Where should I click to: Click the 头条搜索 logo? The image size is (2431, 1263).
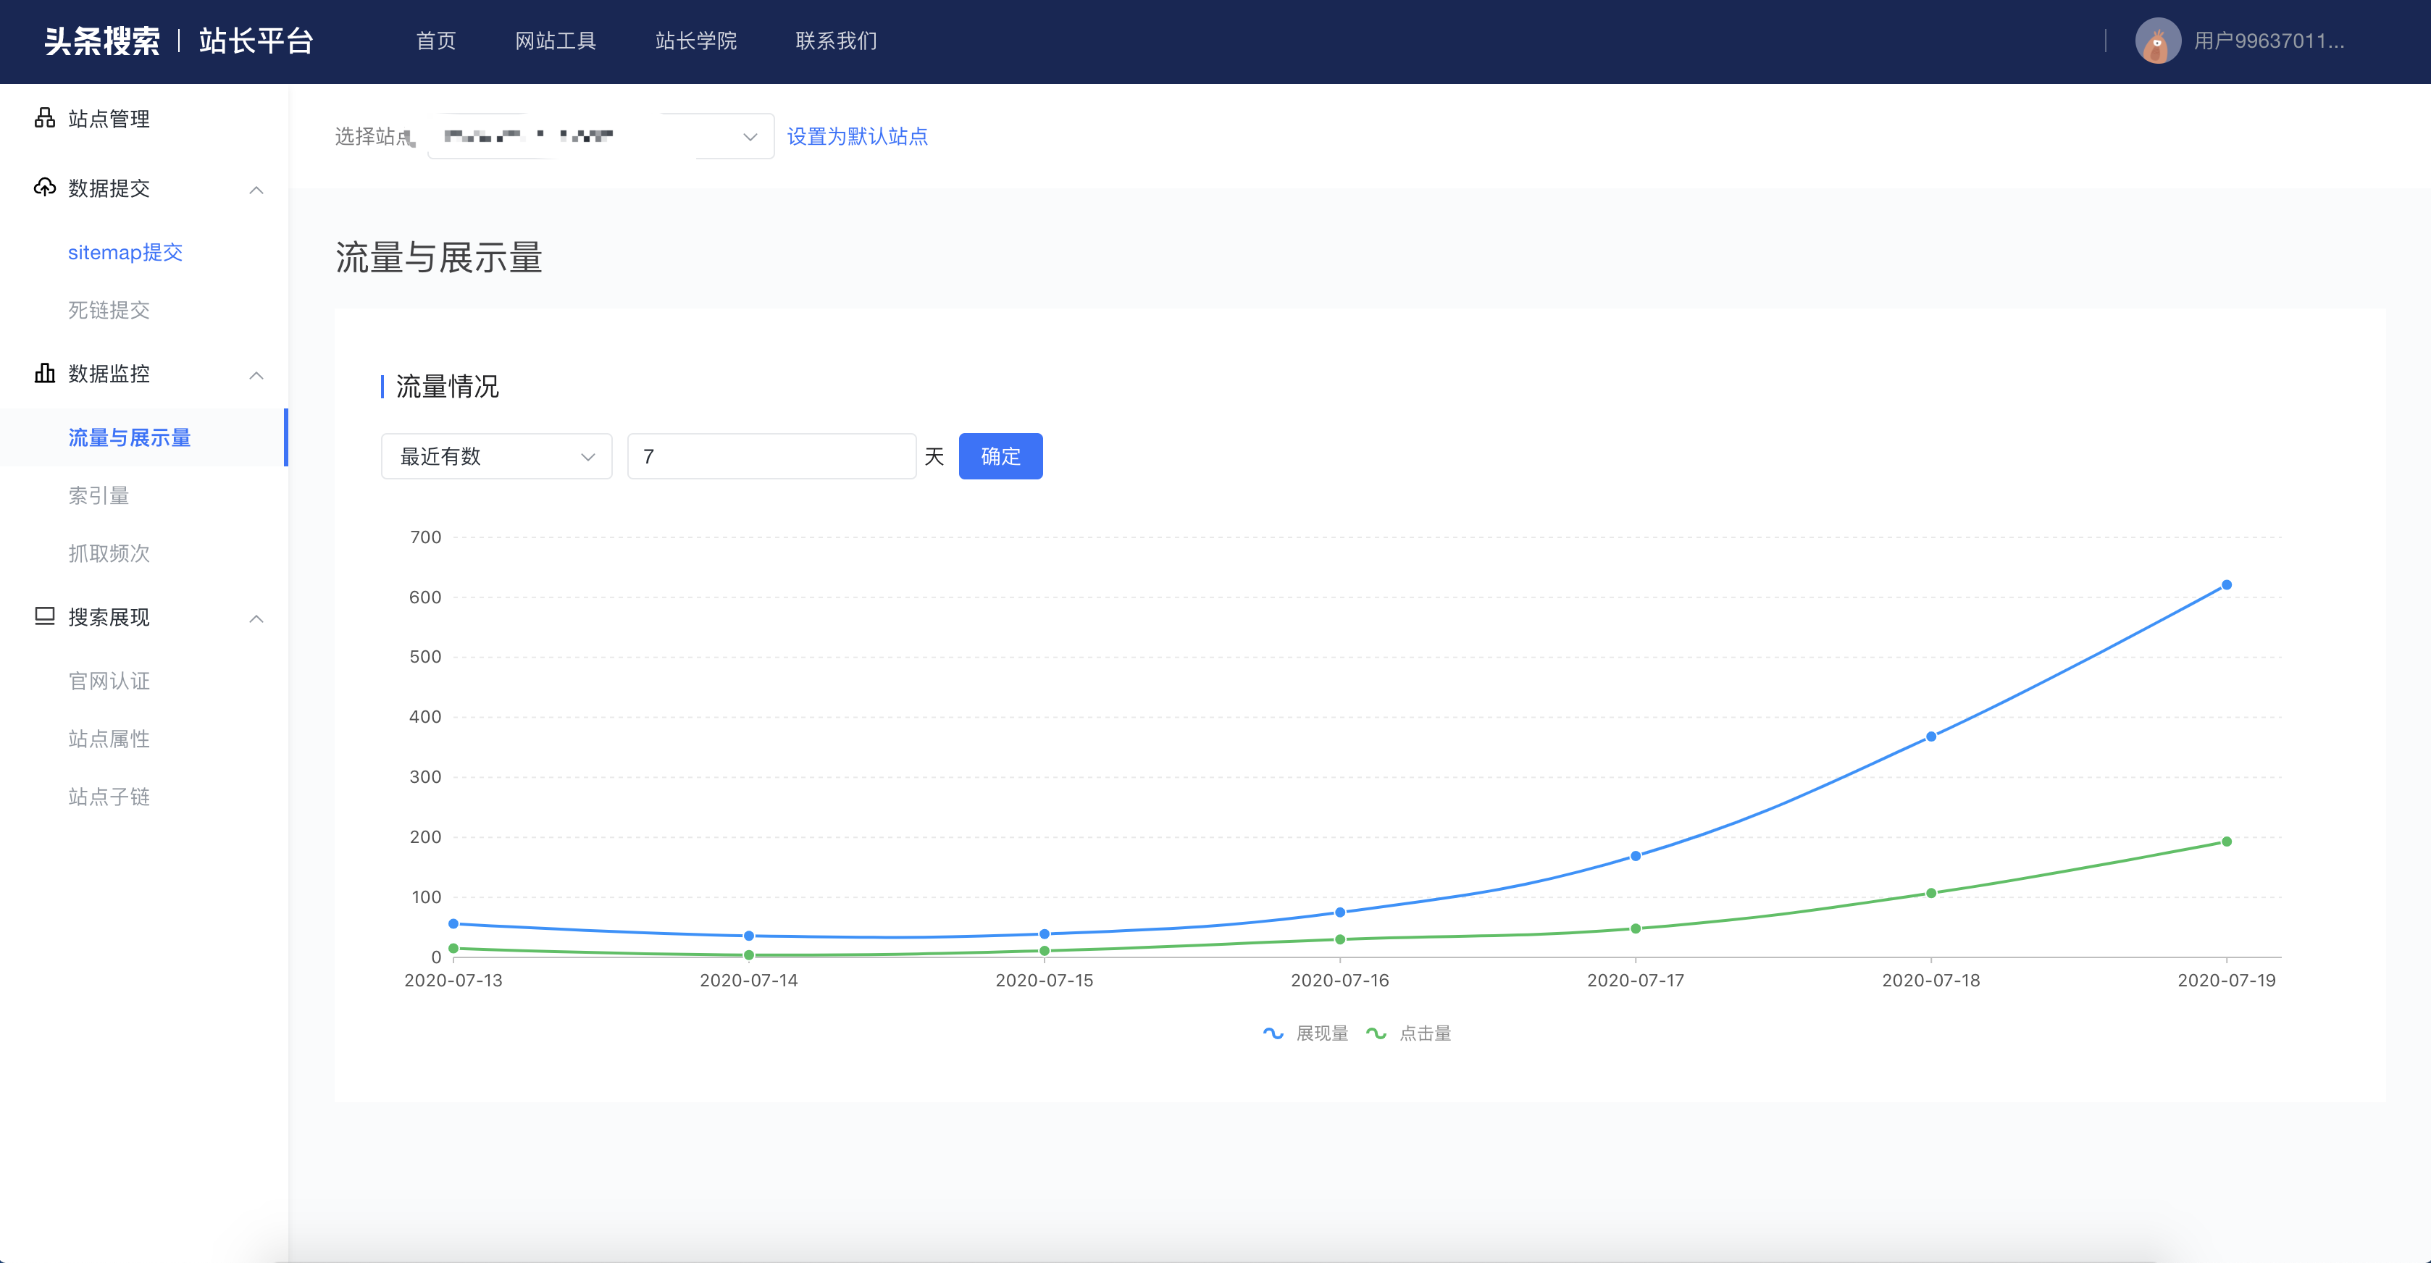(102, 41)
